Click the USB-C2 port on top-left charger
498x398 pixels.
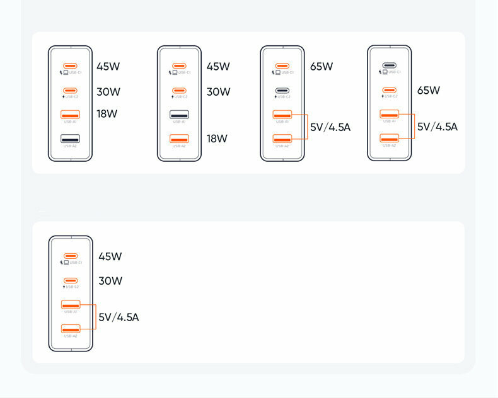click(70, 91)
